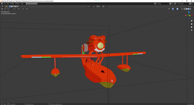
Task: Toggle proportional editing
Action: point(103,6)
